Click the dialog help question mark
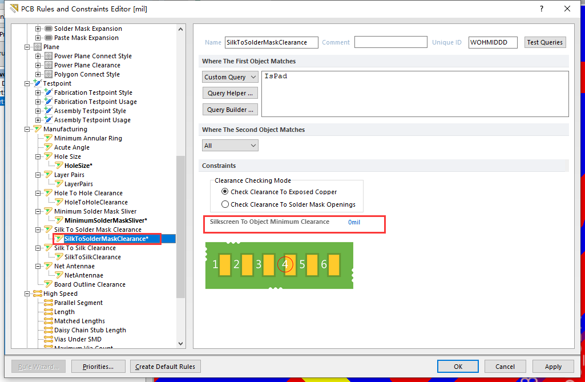The width and height of the screenshot is (585, 382). (x=542, y=9)
